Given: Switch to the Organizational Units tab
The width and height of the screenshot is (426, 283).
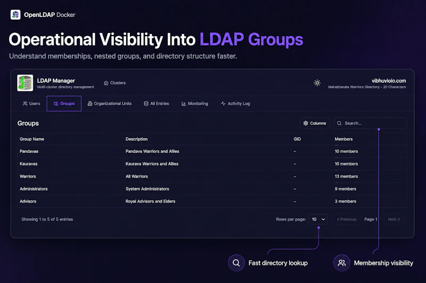Looking at the screenshot, I should pos(110,104).
